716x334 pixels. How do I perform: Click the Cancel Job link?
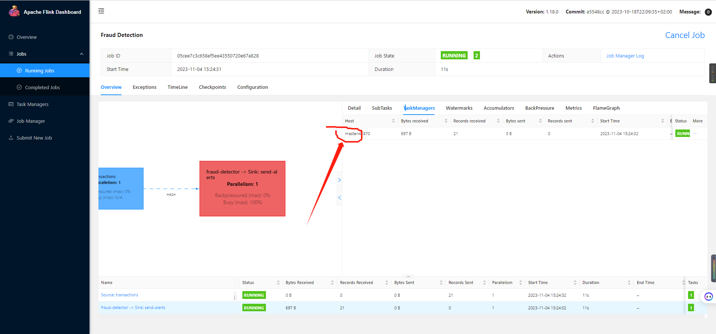point(685,35)
